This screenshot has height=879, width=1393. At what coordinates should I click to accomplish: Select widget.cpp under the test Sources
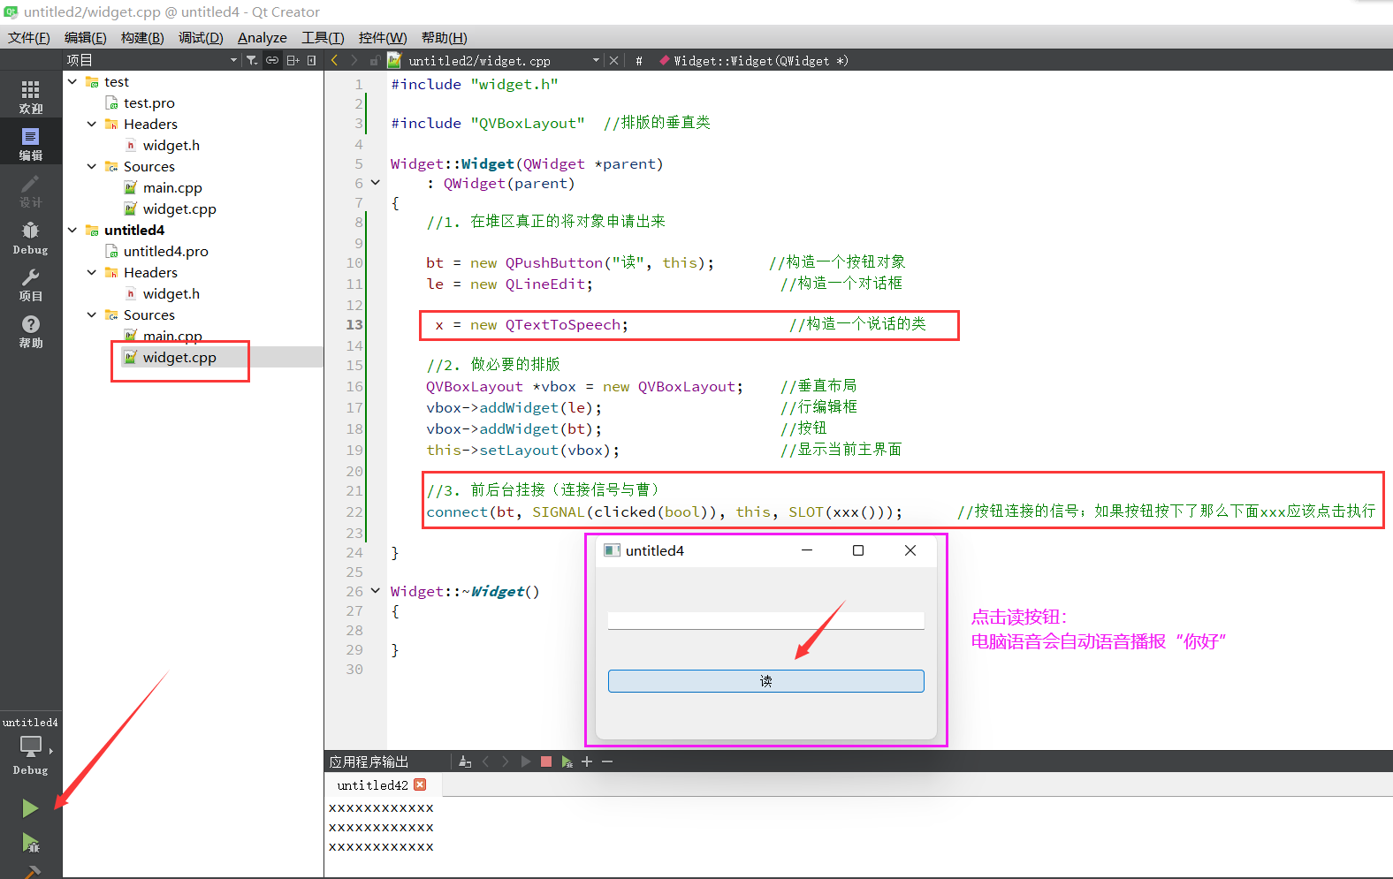click(179, 208)
